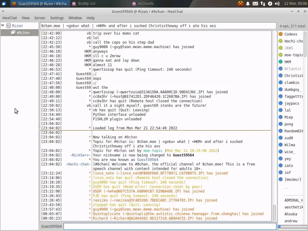308x231 pixels.
Task: Click the blue icon beside lal
Action: [x=281, y=110]
